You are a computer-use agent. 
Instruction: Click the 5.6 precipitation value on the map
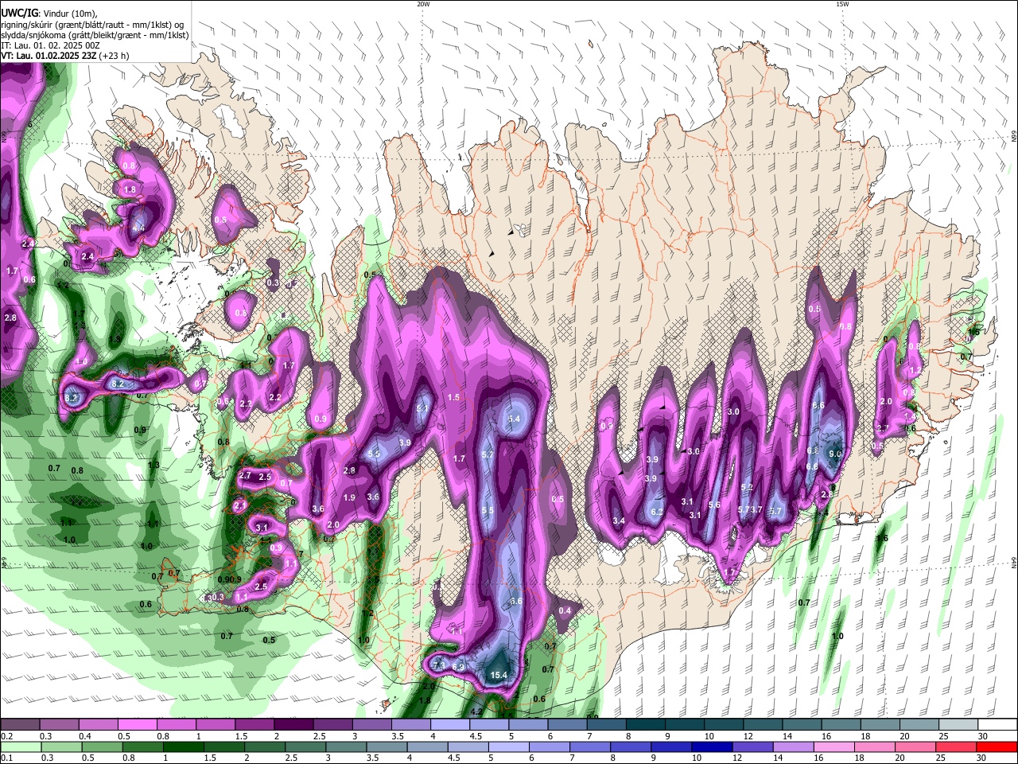click(x=714, y=505)
